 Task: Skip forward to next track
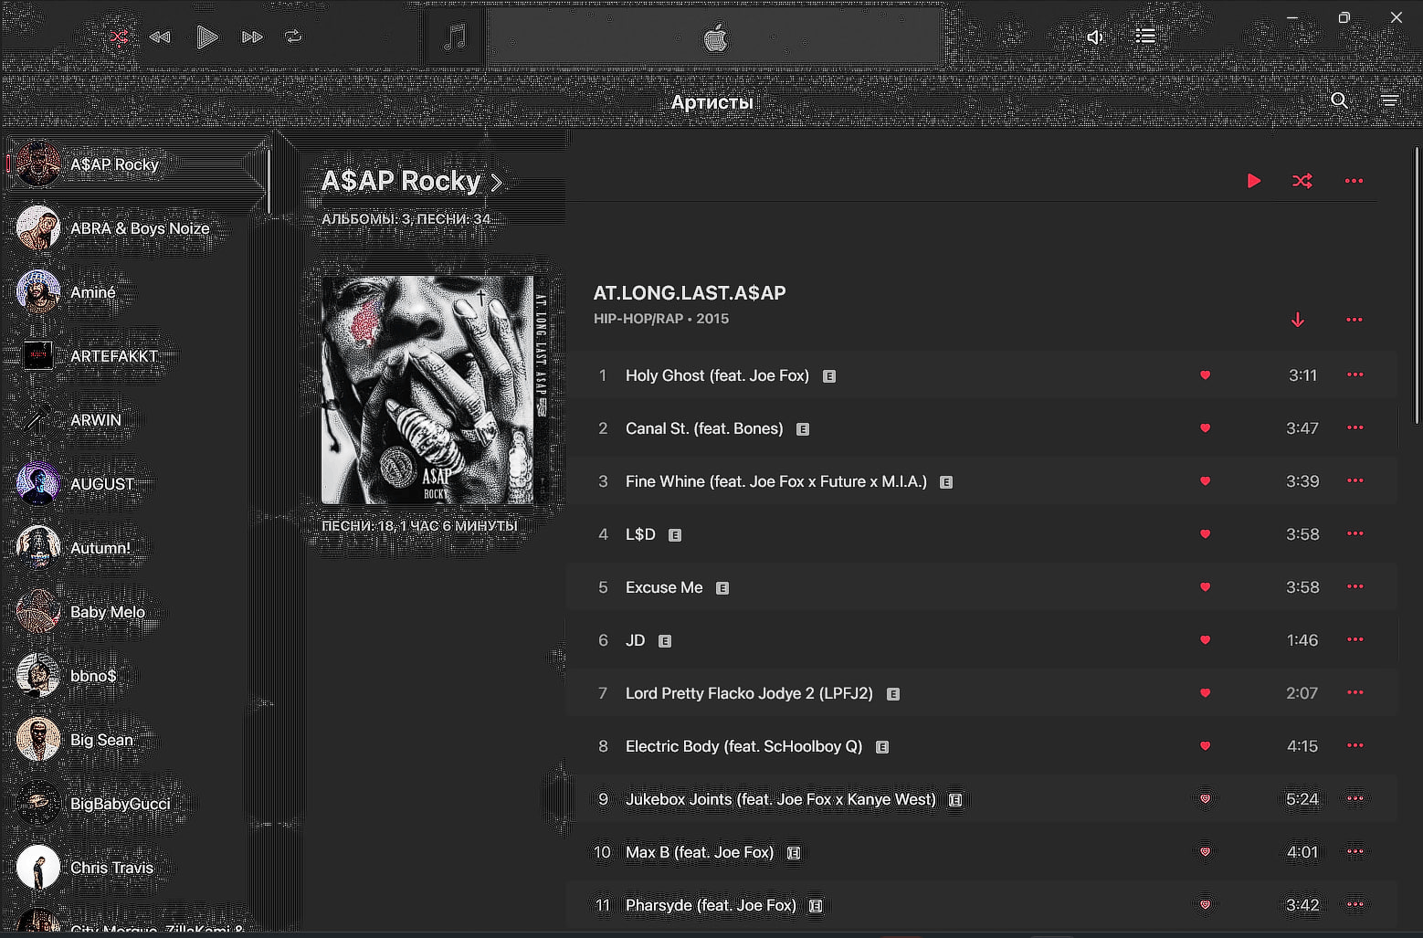tap(252, 37)
